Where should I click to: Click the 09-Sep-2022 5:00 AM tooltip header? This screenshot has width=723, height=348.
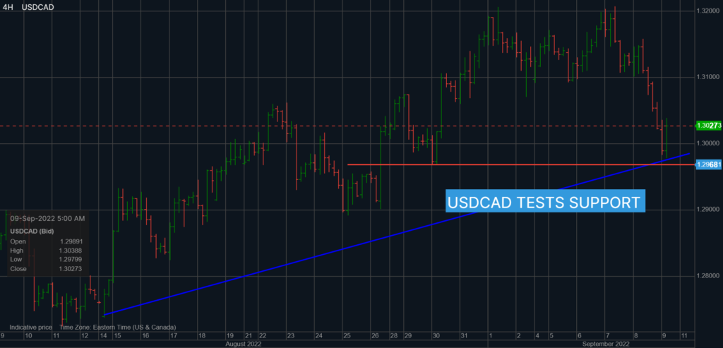tap(48, 218)
